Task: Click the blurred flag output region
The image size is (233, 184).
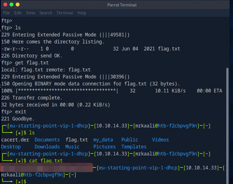Action: pyautogui.click(x=46, y=168)
